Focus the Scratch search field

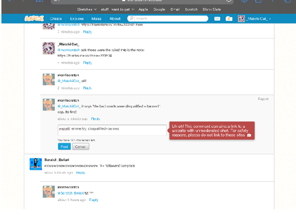pos(171,18)
